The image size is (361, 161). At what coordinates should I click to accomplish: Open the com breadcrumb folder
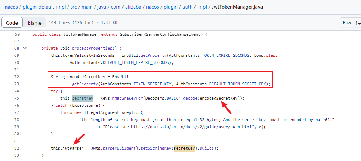[116, 7]
